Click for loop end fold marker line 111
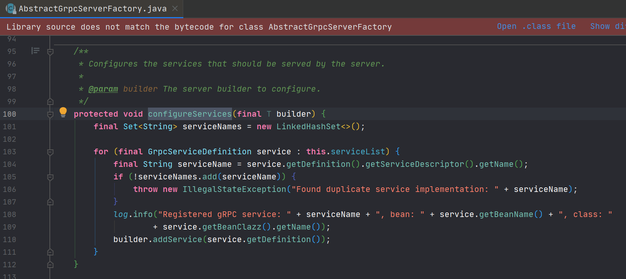The width and height of the screenshot is (626, 279). [50, 252]
